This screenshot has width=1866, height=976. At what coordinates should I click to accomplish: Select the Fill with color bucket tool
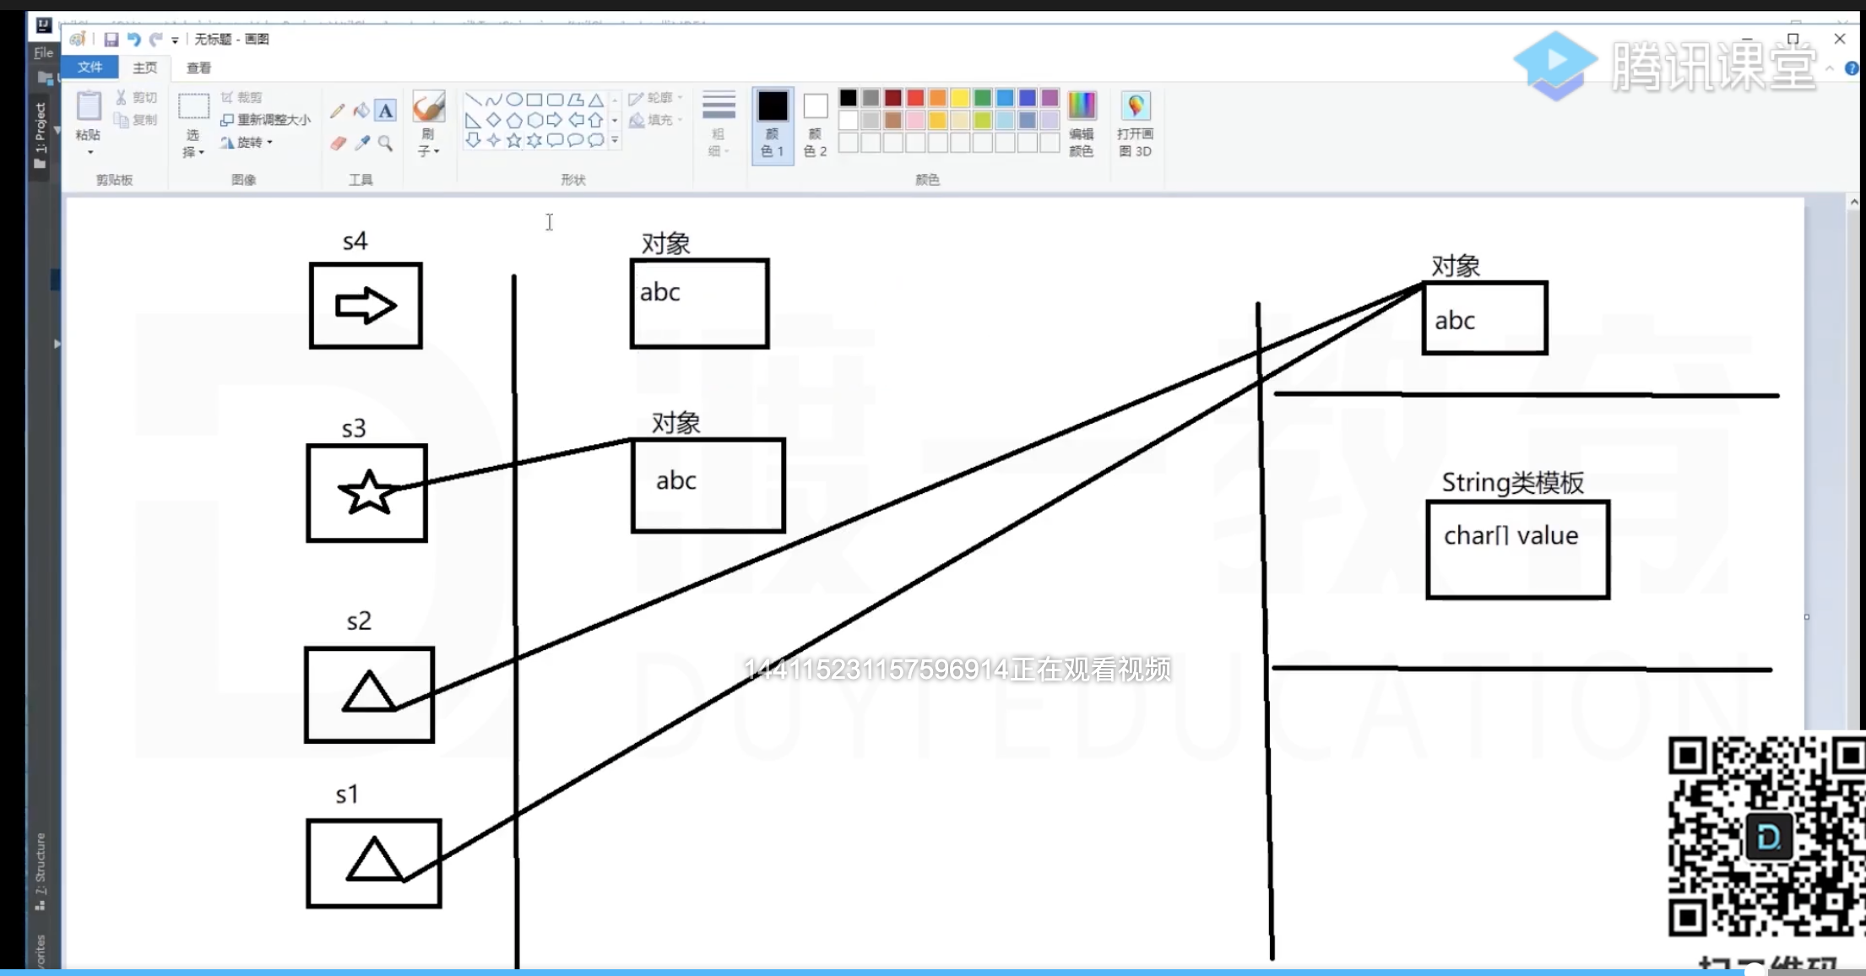click(x=361, y=111)
